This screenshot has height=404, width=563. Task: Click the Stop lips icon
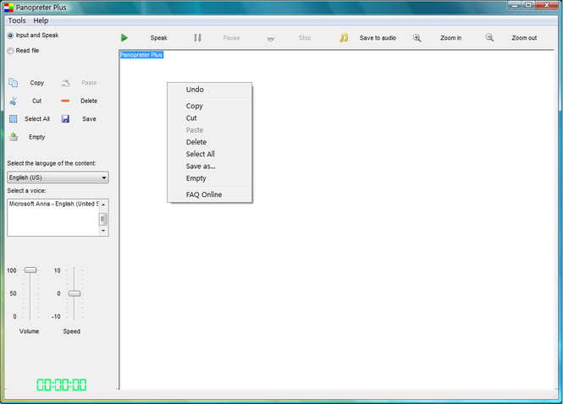point(271,39)
